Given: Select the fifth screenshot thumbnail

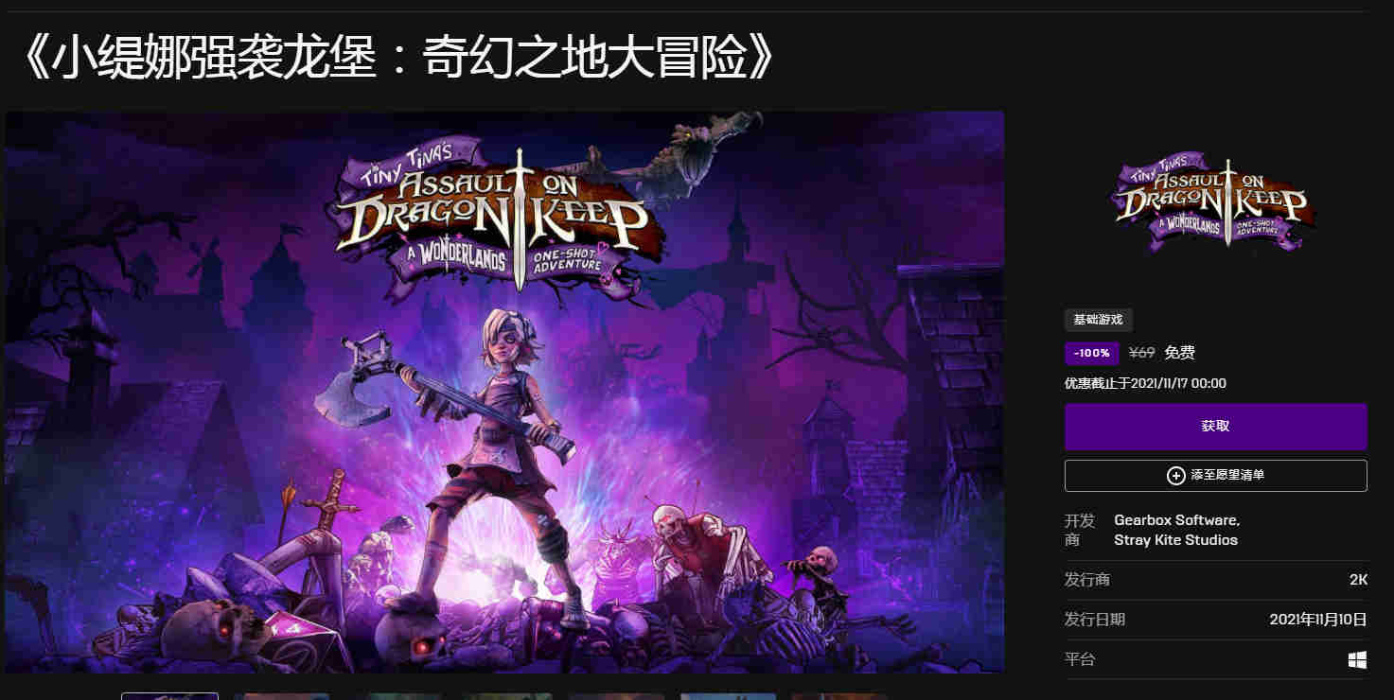Looking at the screenshot, I should (616, 696).
